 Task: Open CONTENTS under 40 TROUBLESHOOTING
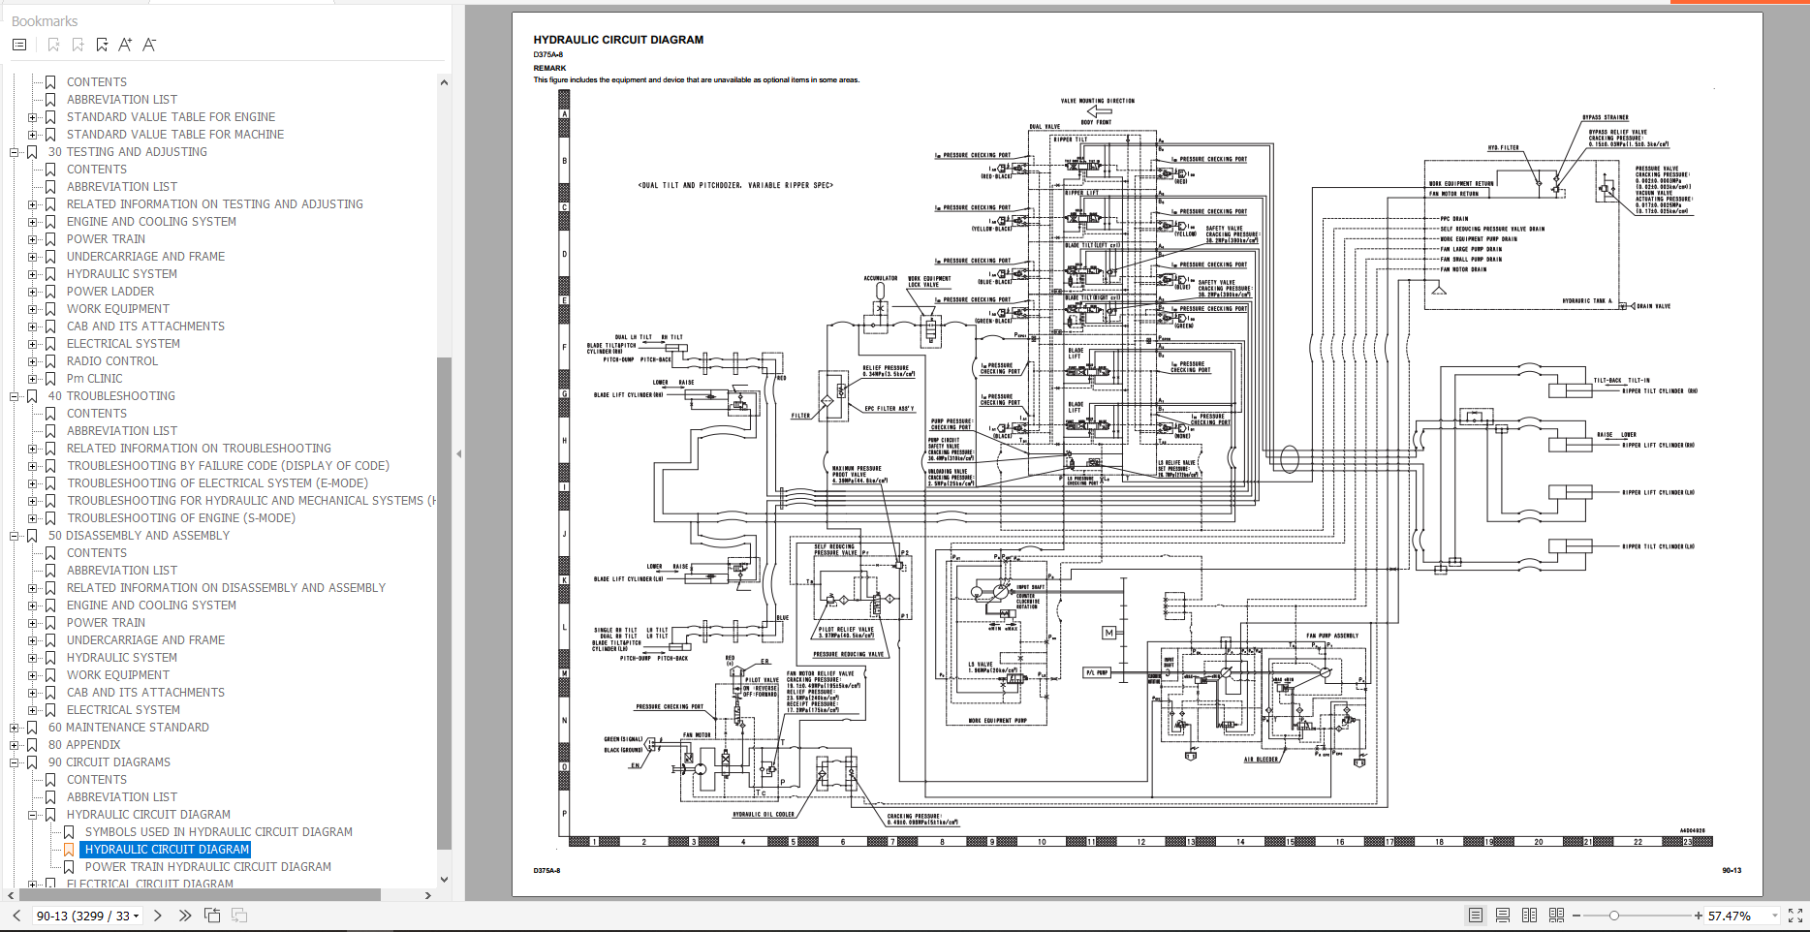click(x=97, y=414)
